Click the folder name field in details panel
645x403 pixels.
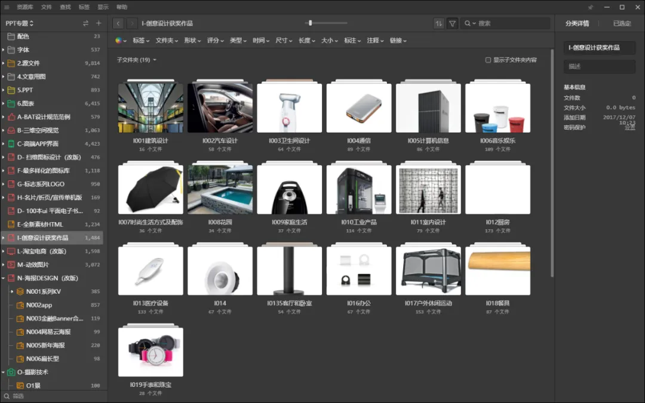[600, 48]
